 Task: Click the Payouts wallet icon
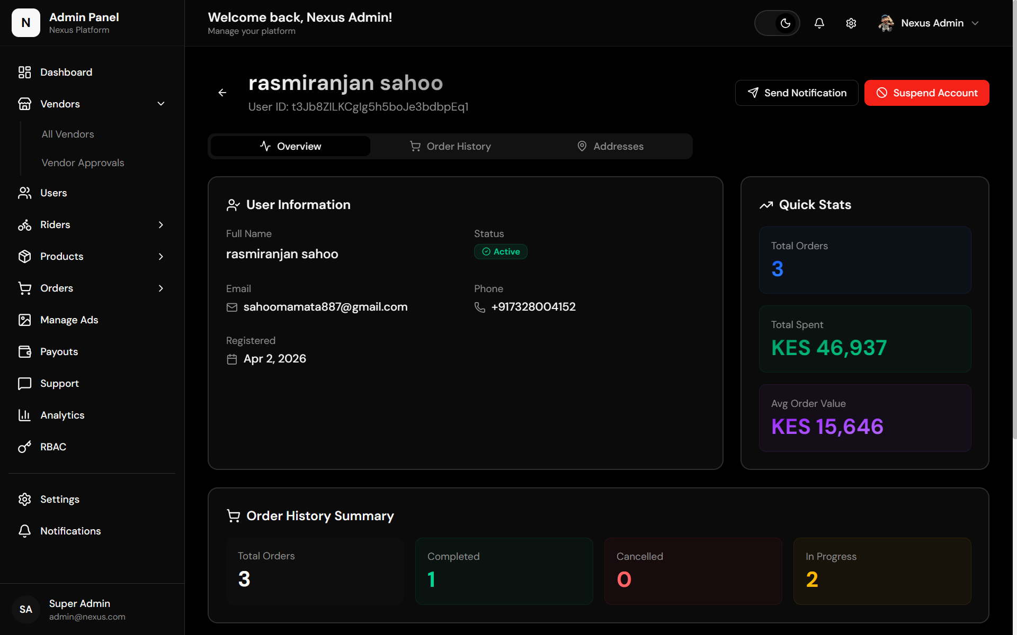[x=25, y=352]
